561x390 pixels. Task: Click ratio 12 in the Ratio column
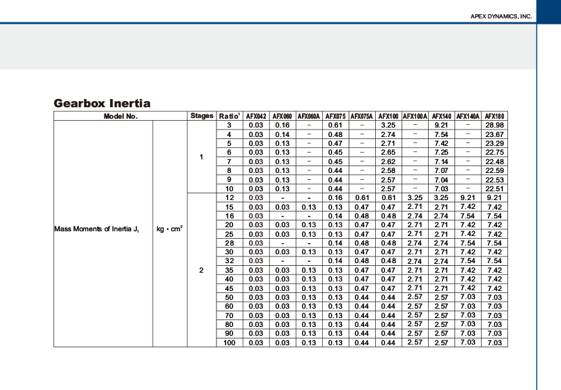click(229, 197)
